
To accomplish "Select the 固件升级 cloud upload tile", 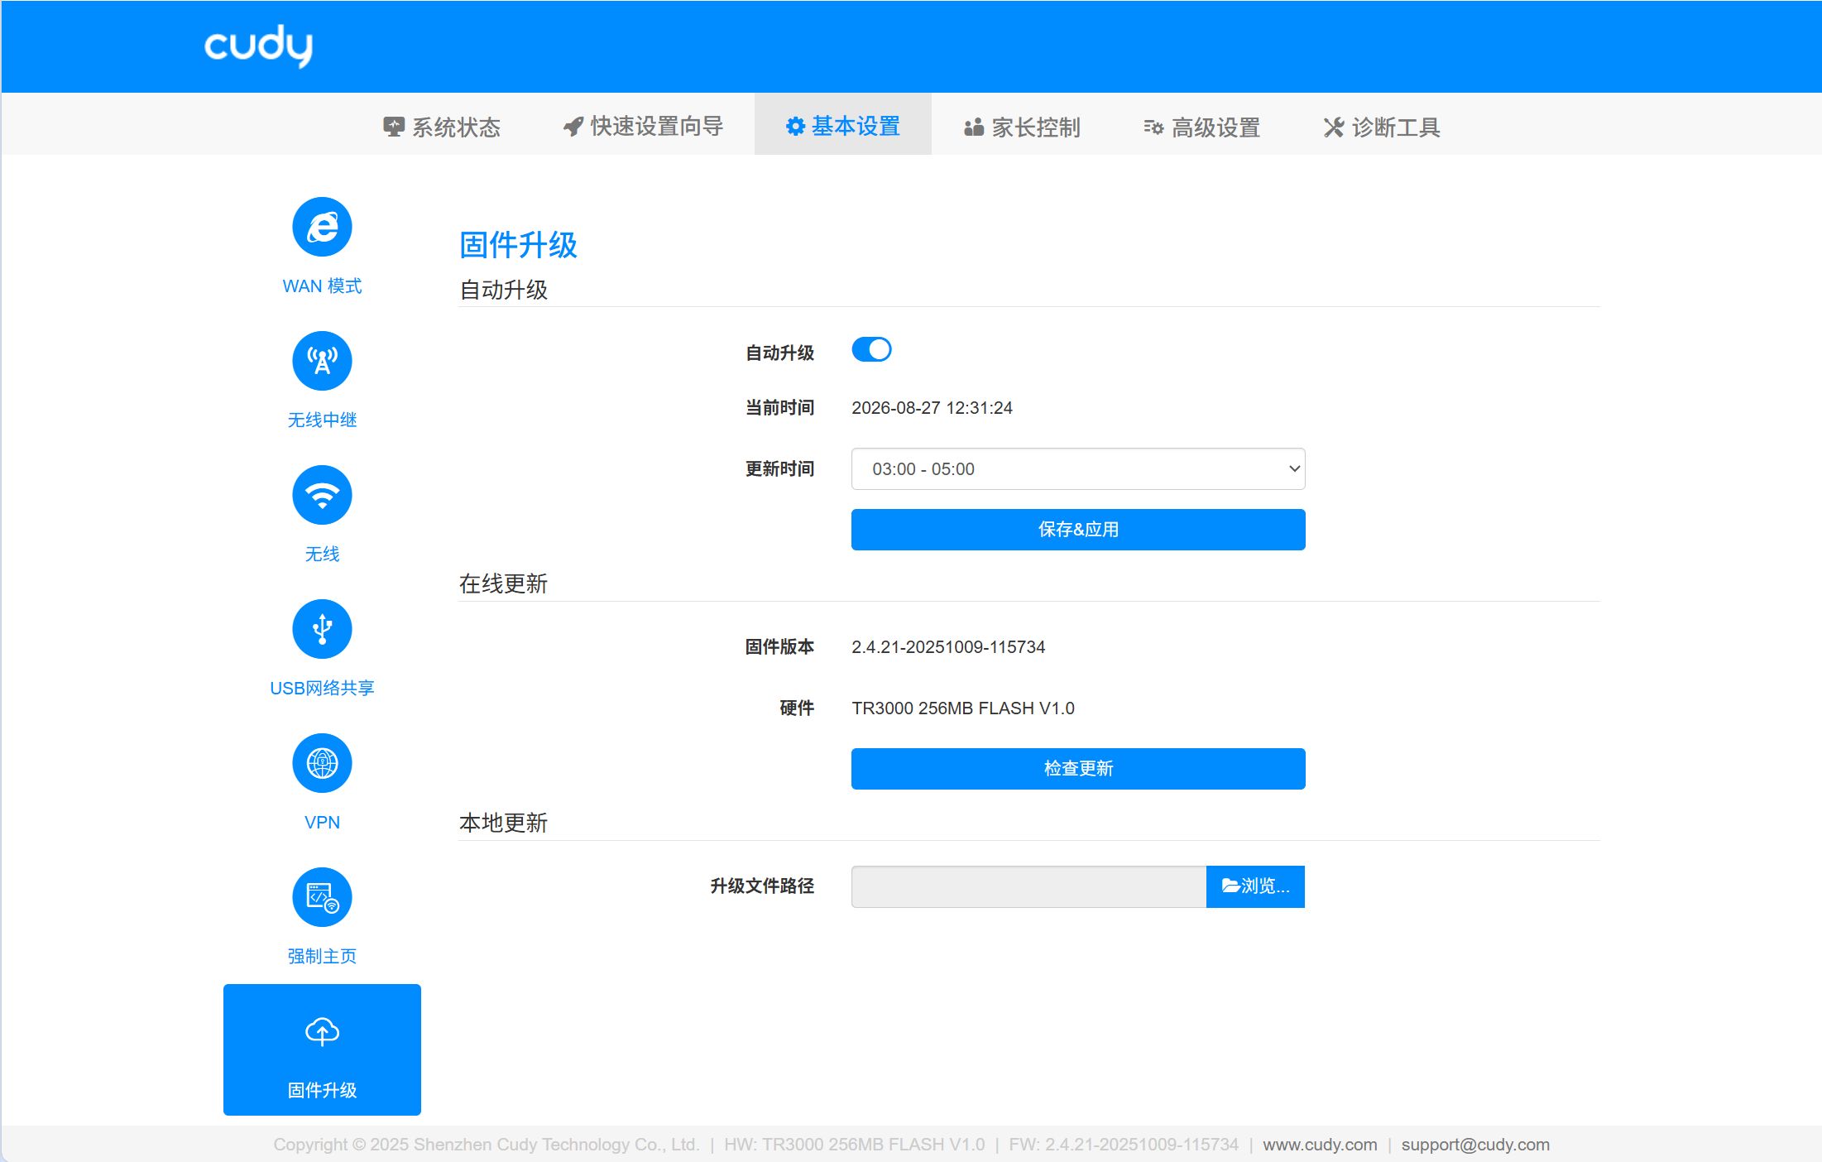I will tap(322, 1049).
